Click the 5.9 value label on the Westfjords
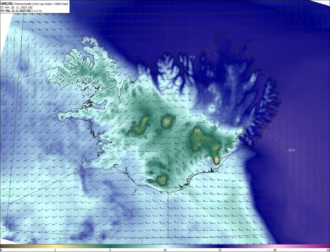 (82, 68)
